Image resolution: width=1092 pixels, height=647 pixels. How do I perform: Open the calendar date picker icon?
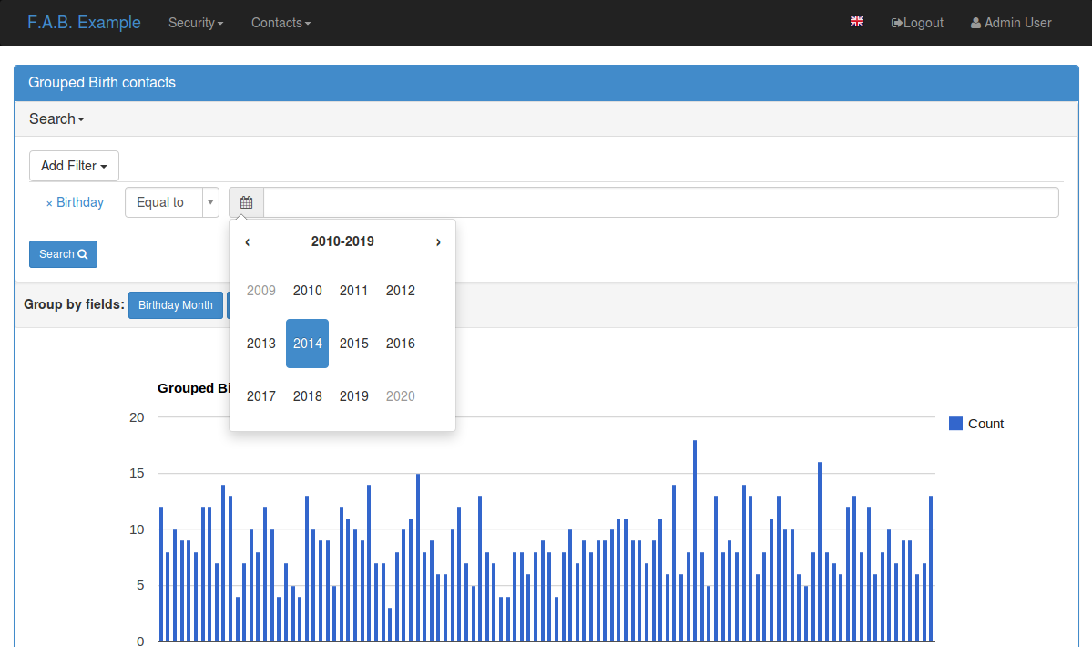[x=245, y=201]
